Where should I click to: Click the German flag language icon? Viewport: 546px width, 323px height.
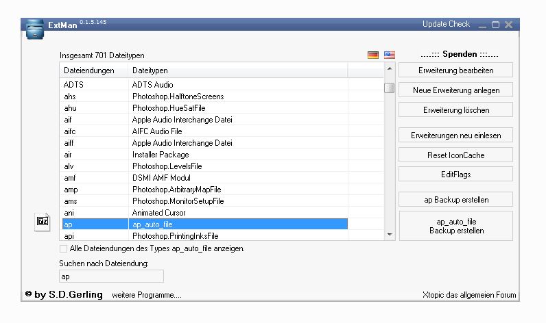(x=373, y=55)
